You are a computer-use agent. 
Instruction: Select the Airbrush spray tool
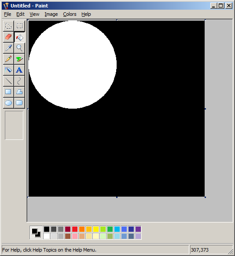pyautogui.click(x=8, y=70)
